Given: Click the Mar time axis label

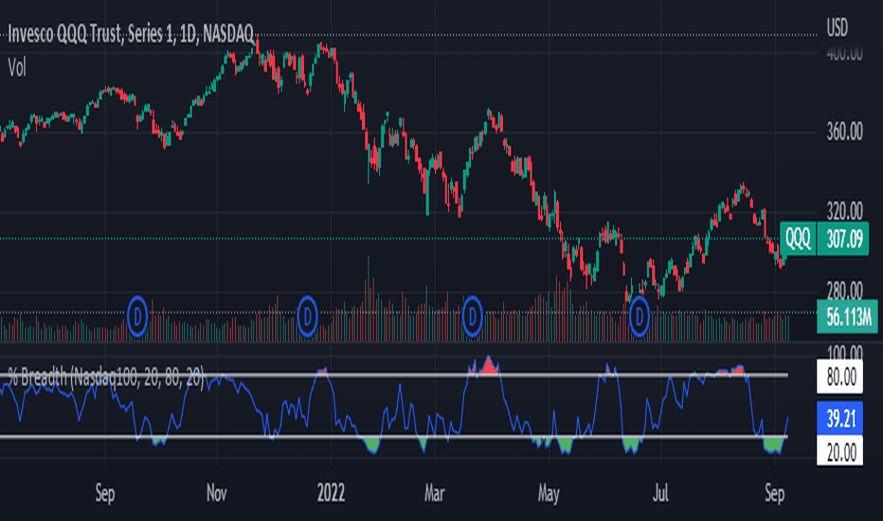Looking at the screenshot, I should [434, 494].
